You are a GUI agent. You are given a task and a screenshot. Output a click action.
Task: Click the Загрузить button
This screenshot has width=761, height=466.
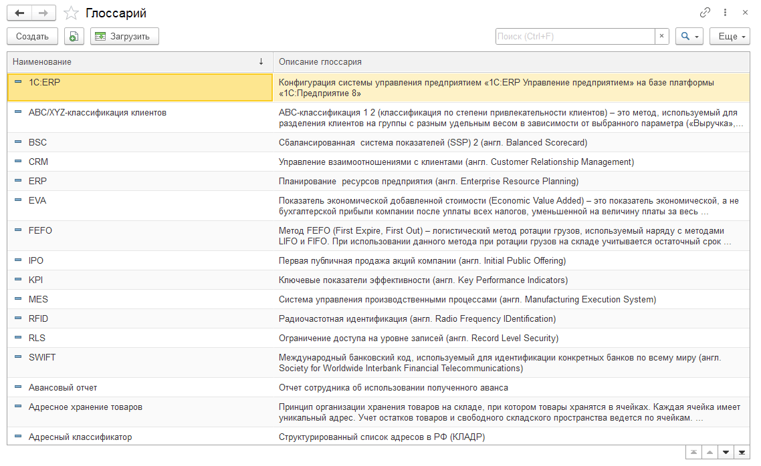[x=125, y=37]
